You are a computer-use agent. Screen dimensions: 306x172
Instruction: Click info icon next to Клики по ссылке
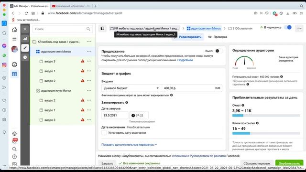257,123
